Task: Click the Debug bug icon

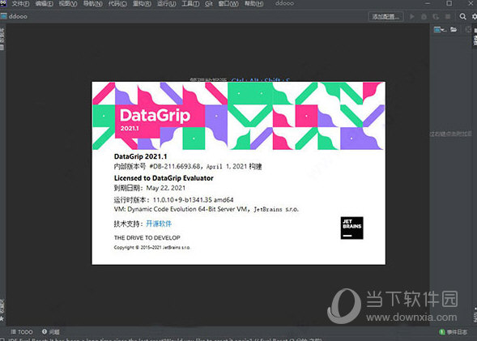Action: point(424,16)
